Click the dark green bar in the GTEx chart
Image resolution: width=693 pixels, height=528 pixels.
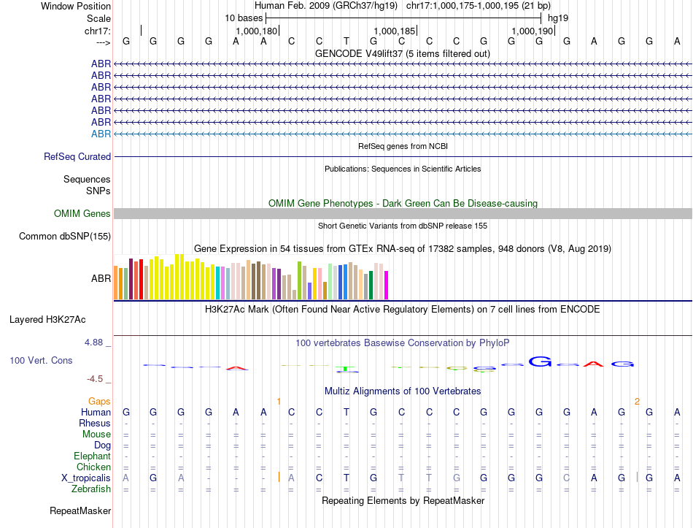click(x=371, y=285)
